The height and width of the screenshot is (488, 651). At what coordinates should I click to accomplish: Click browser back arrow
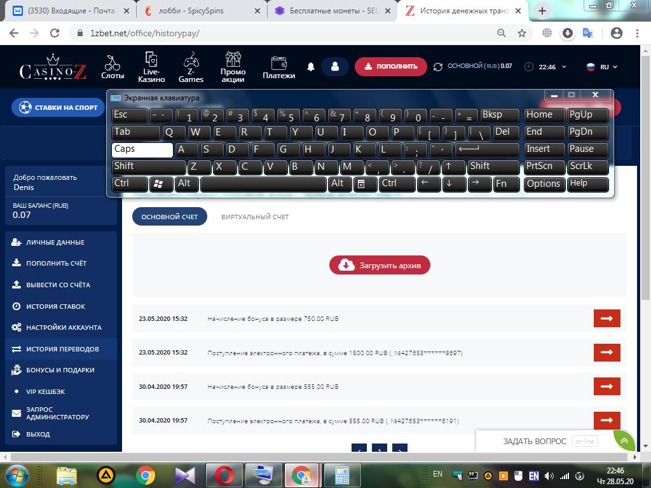(x=14, y=33)
